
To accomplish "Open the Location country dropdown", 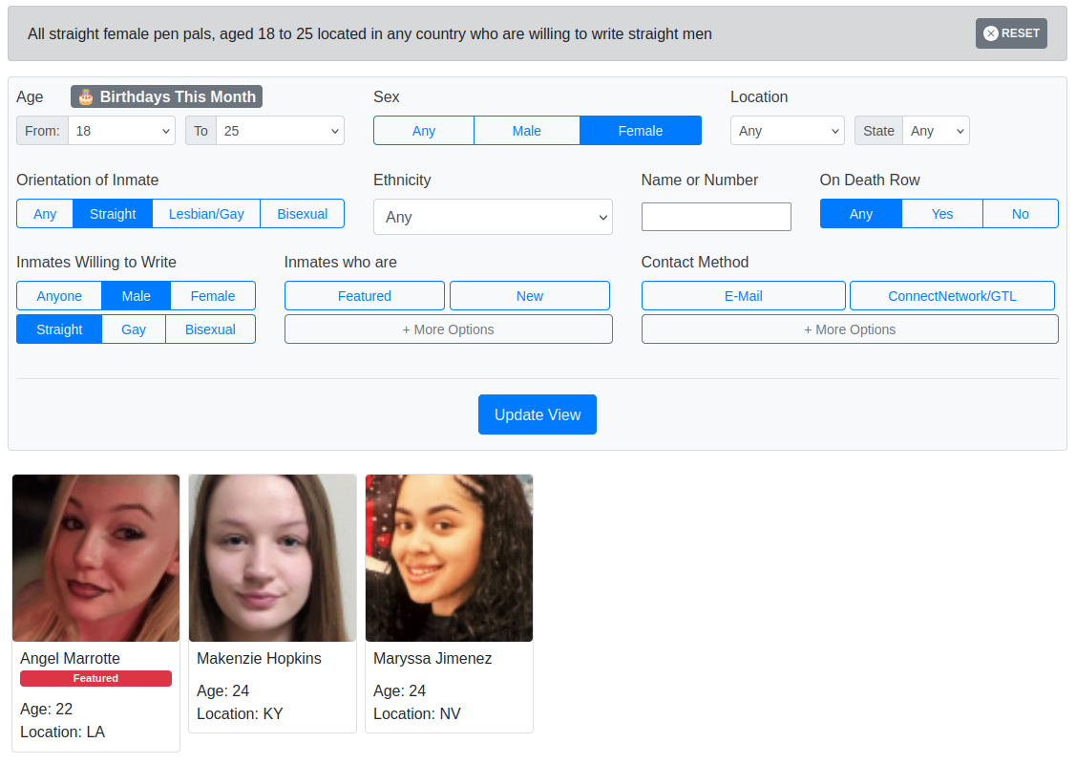I will point(787,131).
